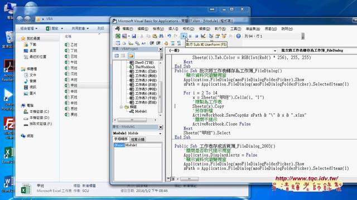The width and height of the screenshot is (357, 200).
Task: Open Project Explorer via toolbar icon
Action: pos(211,36)
